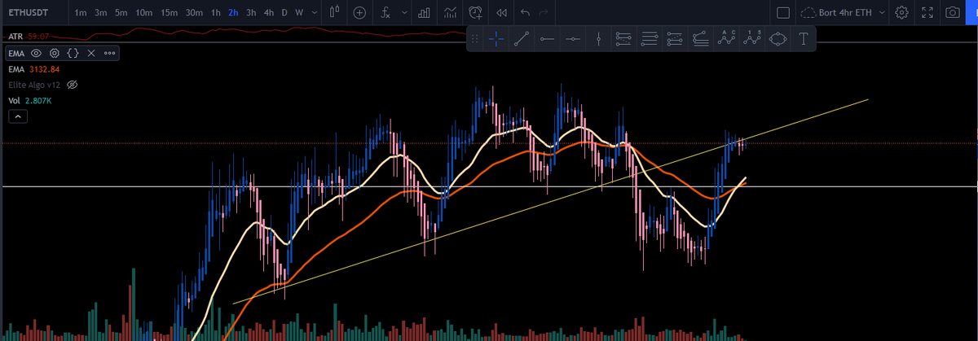Open EMA source code braces icon
This screenshot has width=978, height=341.
[x=73, y=53]
